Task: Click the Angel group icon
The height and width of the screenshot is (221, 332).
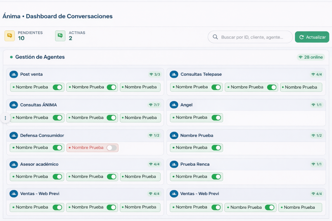Action: tap(174, 105)
